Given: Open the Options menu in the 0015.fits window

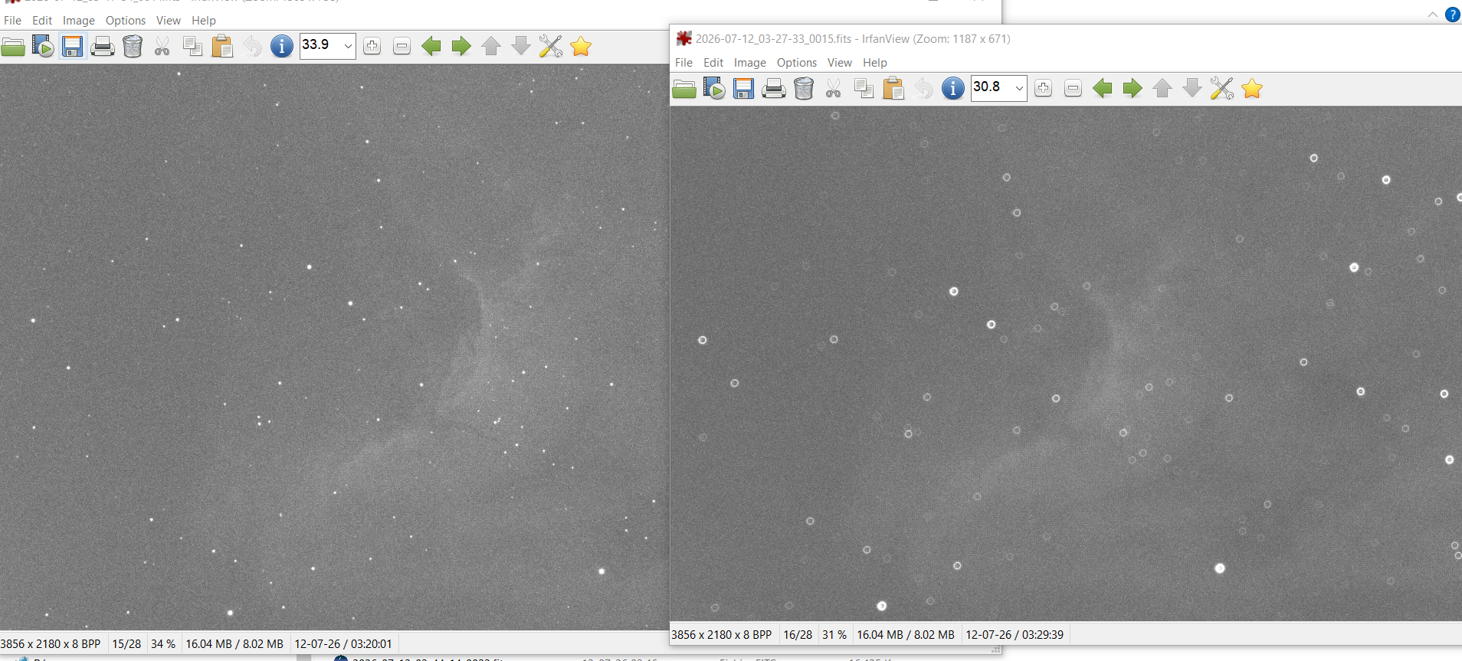Looking at the screenshot, I should pos(797,63).
